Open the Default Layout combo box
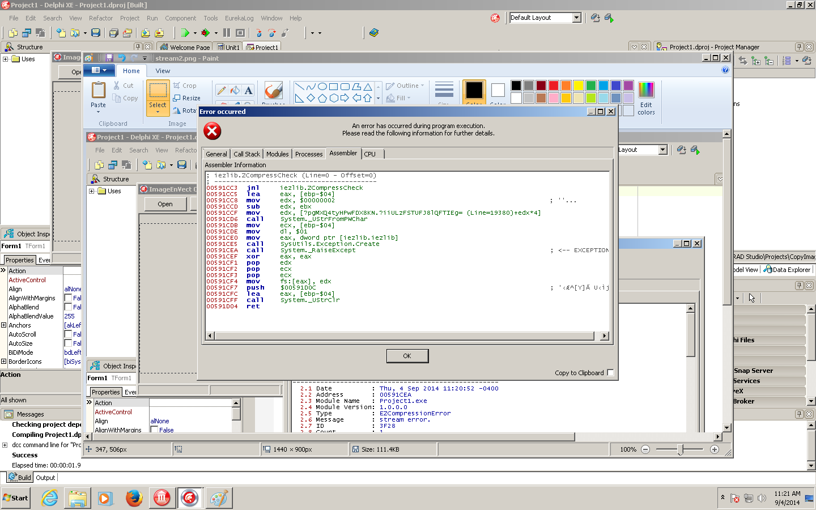Screen dimensions: 816x510 (576, 18)
